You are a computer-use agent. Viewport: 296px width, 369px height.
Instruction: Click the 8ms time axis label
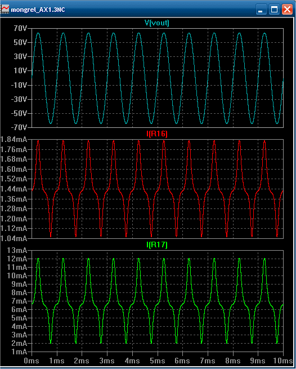tap(233, 361)
